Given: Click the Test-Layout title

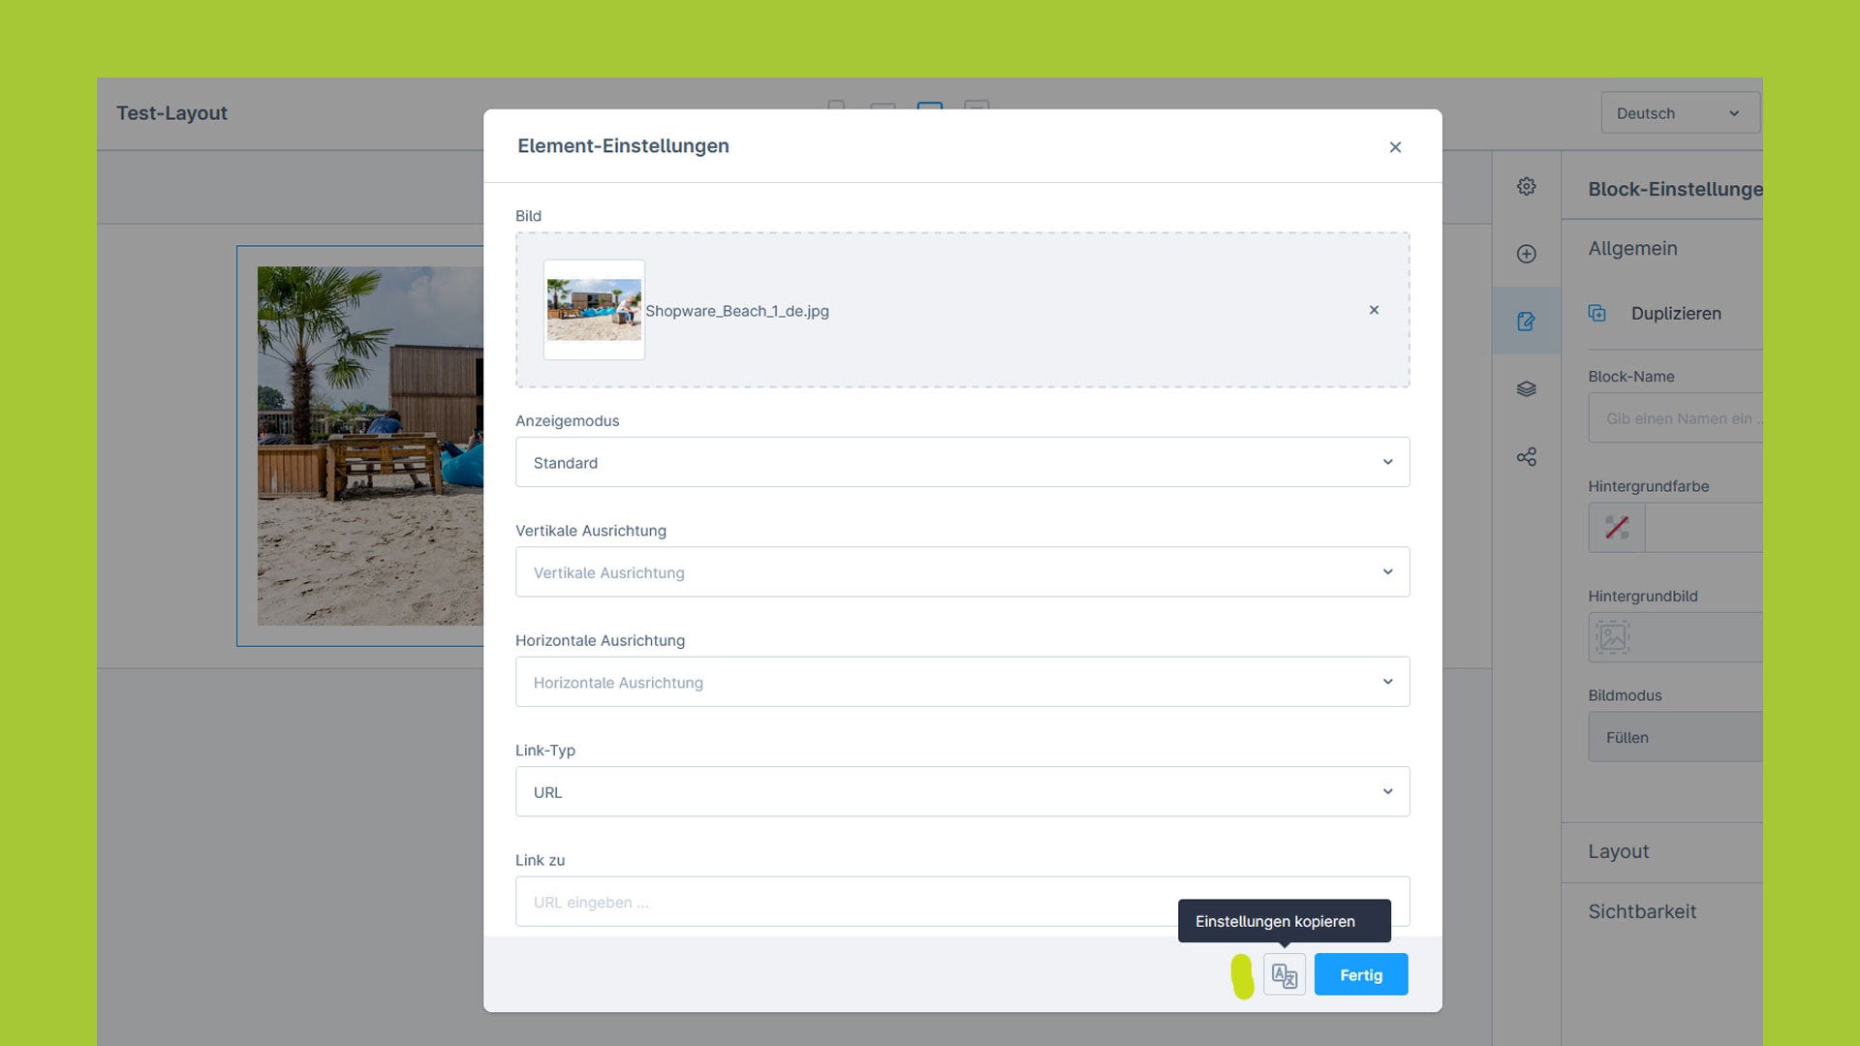Looking at the screenshot, I should (172, 113).
